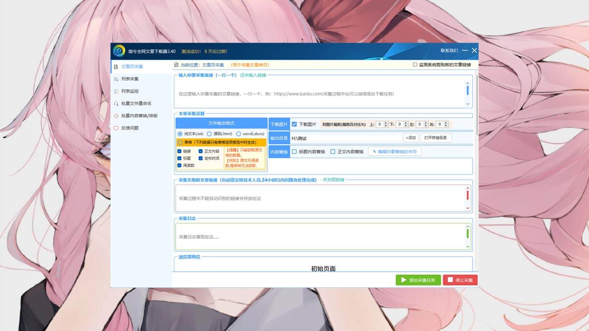This screenshot has width=589, height=331.
Task: Click green scrollbar thumb in 采集日志
Action: [x=468, y=234]
